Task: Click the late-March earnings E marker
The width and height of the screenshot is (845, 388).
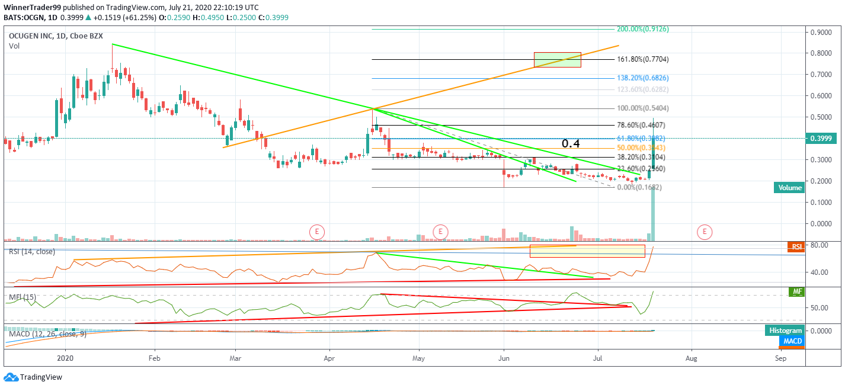Action: pos(318,231)
